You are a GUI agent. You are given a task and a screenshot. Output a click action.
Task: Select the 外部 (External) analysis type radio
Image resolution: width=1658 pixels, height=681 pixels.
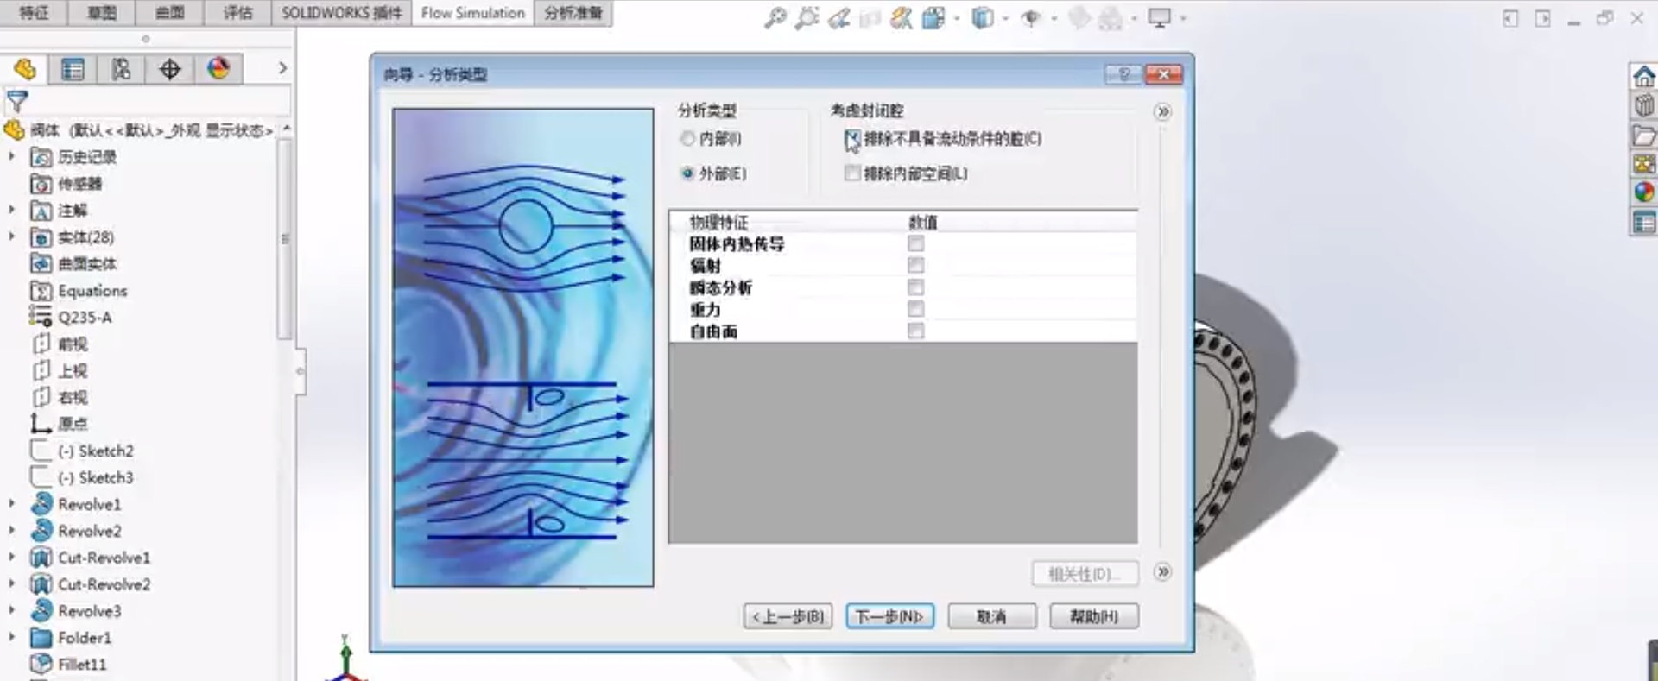click(x=687, y=173)
